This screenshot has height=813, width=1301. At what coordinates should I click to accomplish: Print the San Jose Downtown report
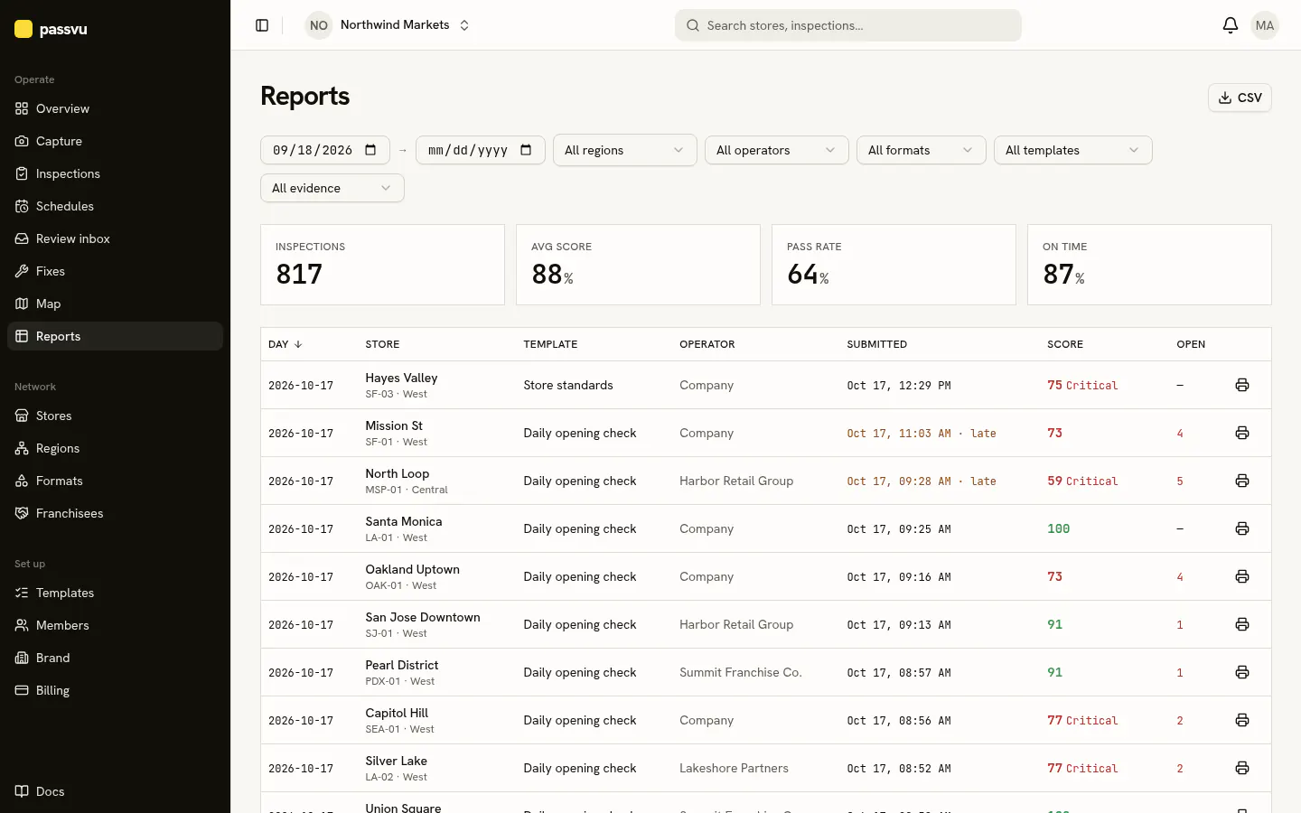click(1242, 624)
